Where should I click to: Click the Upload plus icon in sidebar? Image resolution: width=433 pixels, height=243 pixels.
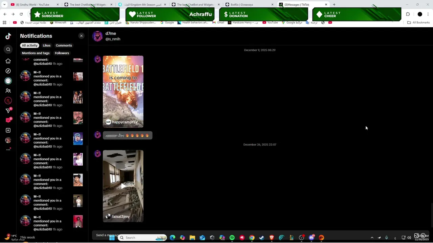tap(8, 130)
